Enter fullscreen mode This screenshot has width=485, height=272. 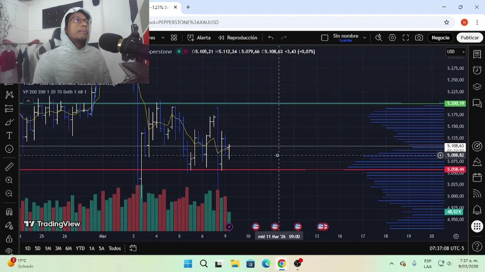(x=406, y=37)
